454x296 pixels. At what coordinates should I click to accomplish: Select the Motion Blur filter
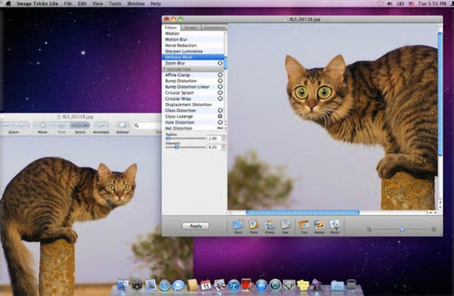point(193,39)
